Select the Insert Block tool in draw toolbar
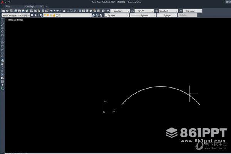This screenshot has width=231, height=154. click(x=2, y=60)
